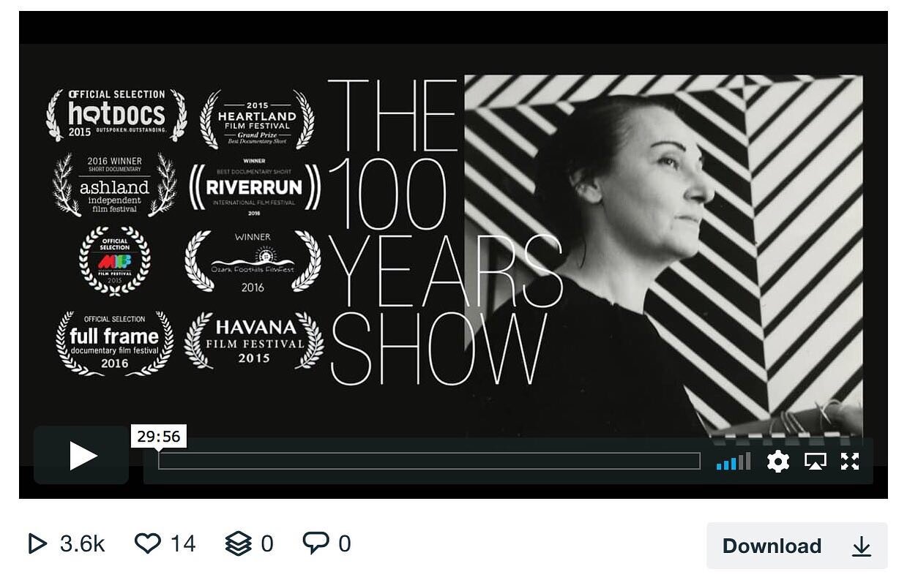
Task: Click the 14 likes count
Action: pyautogui.click(x=183, y=543)
